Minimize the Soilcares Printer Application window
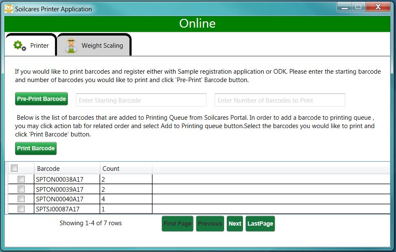The image size is (396, 252). (x=344, y=7)
